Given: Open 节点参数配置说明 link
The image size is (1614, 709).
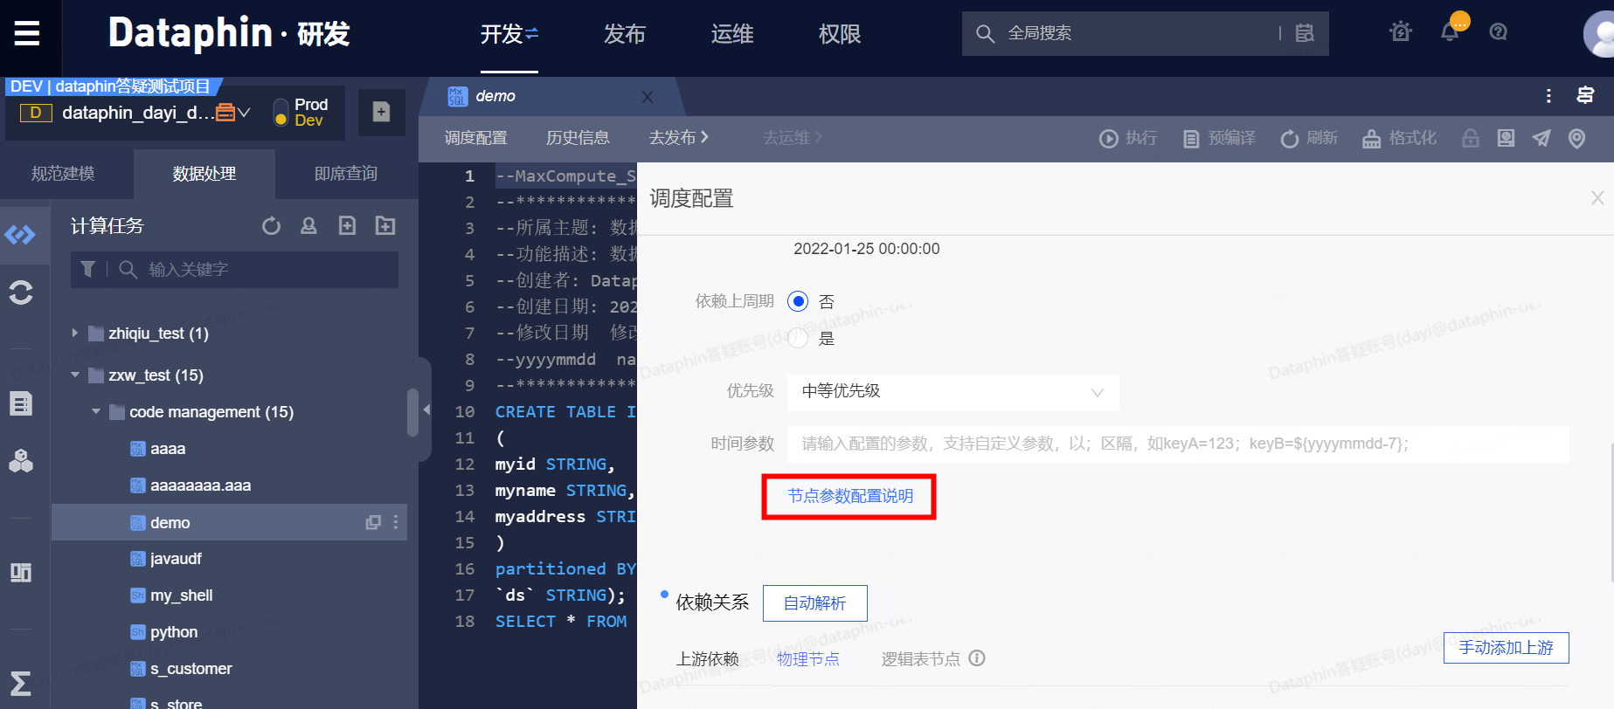Looking at the screenshot, I should (x=850, y=496).
